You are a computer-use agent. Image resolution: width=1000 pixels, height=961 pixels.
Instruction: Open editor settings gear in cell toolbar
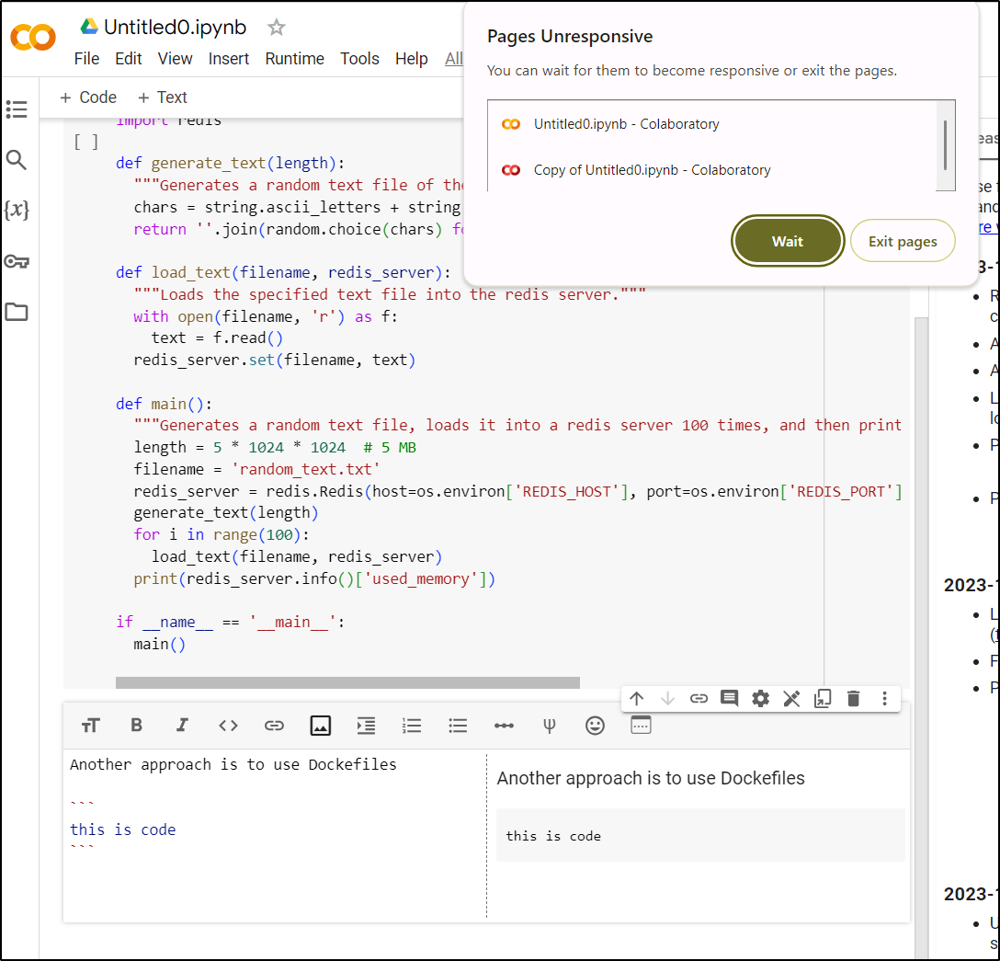tap(760, 699)
